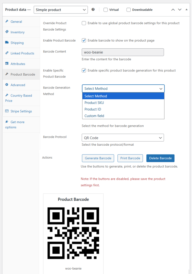Click the generated QR code image
The image size is (193, 274).
73,233
